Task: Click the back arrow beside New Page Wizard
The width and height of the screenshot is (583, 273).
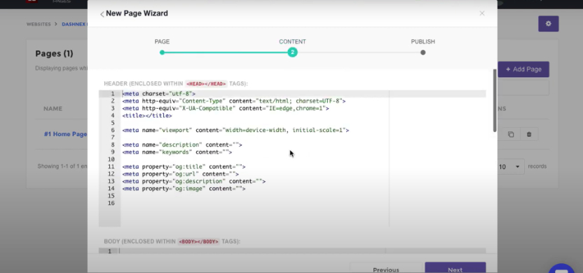Action: [102, 14]
